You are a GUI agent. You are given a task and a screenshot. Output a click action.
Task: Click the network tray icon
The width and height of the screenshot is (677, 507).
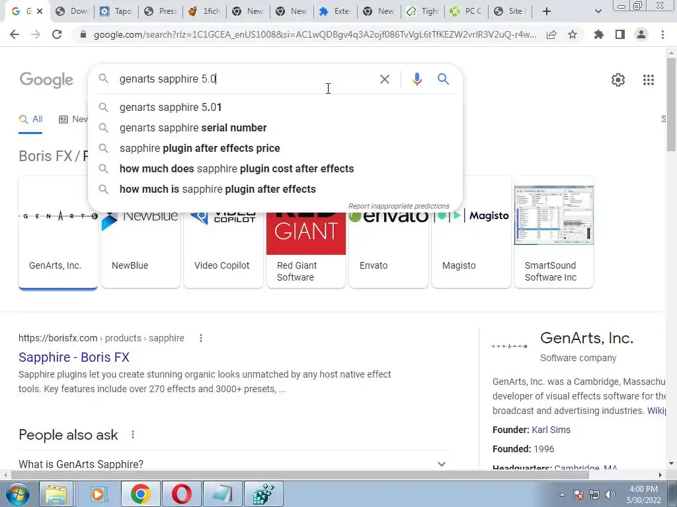pyautogui.click(x=594, y=494)
